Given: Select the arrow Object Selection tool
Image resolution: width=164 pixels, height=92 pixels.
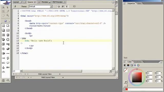Looking at the screenshot, I should coord(7,7).
